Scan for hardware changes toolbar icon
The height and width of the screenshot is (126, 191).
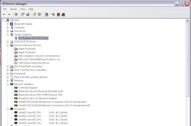(46, 15)
